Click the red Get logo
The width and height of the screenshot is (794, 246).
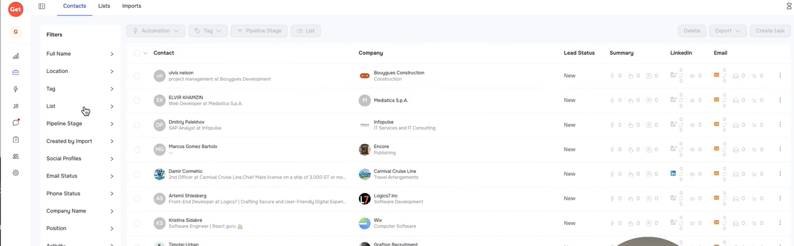point(16,9)
